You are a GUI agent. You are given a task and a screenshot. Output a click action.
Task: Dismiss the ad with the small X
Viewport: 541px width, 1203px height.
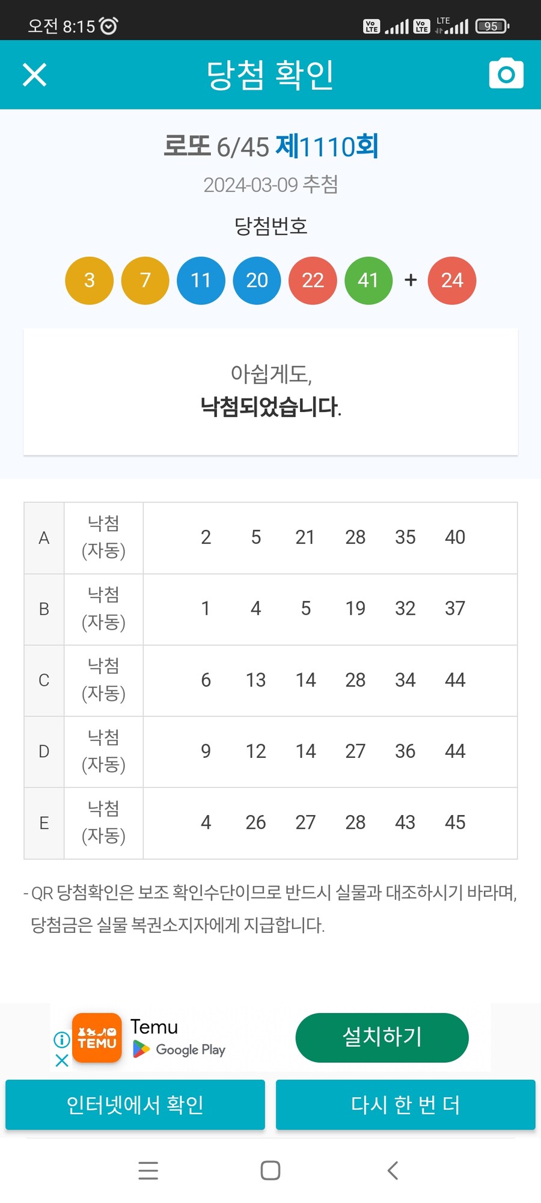click(x=61, y=1060)
